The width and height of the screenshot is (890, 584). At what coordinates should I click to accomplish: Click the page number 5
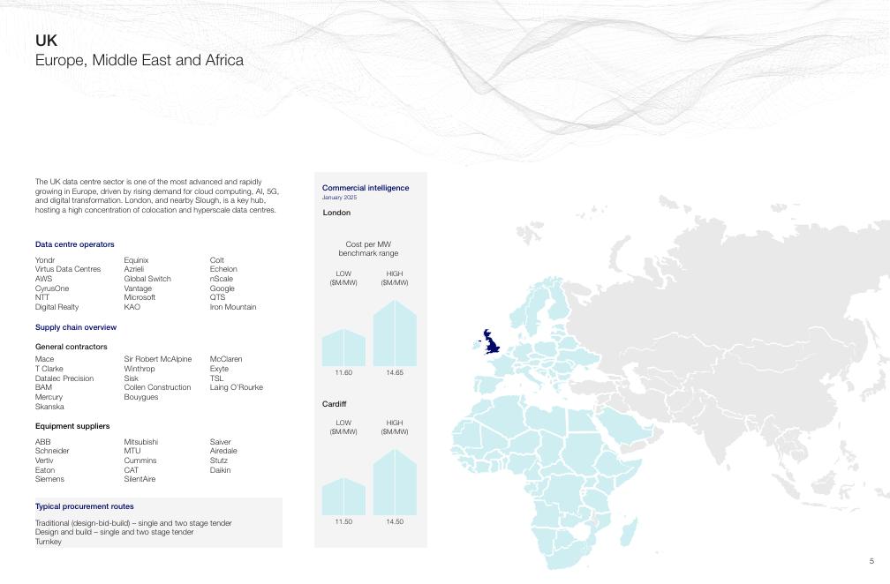pyautogui.click(x=871, y=561)
